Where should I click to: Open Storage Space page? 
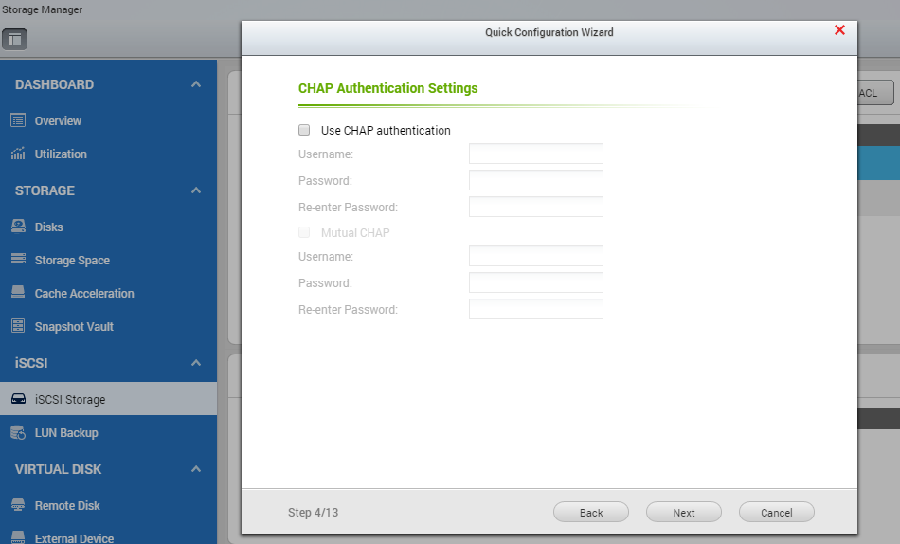tap(72, 261)
